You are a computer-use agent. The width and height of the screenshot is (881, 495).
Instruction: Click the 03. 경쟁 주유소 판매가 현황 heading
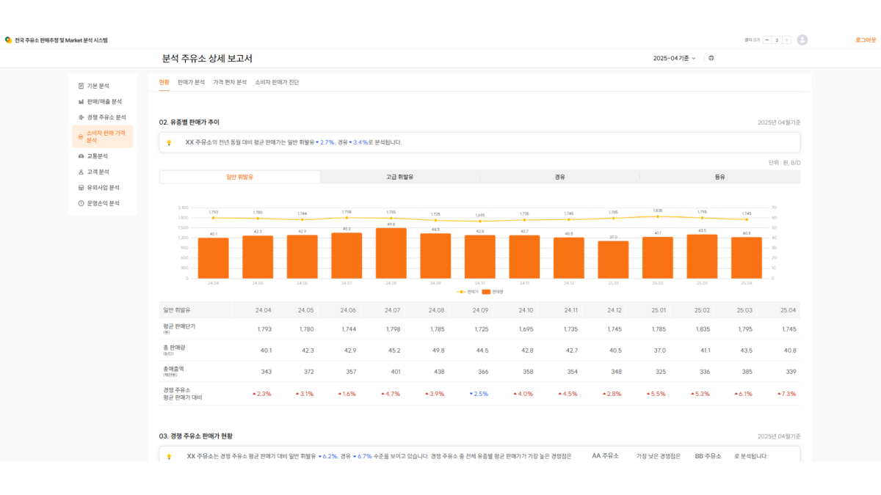(196, 436)
